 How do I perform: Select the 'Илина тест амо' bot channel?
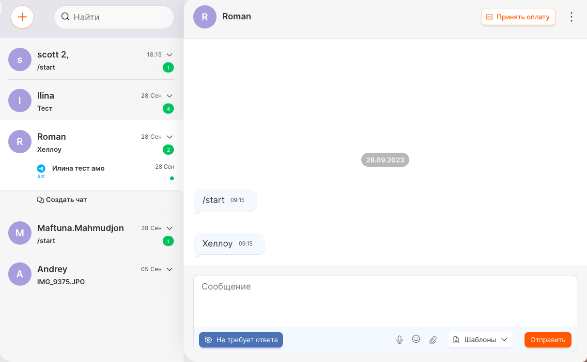coord(78,169)
